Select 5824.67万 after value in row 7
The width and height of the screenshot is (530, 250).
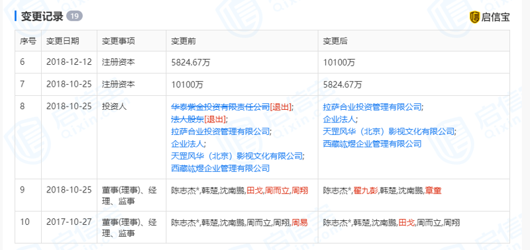pyautogui.click(x=343, y=85)
